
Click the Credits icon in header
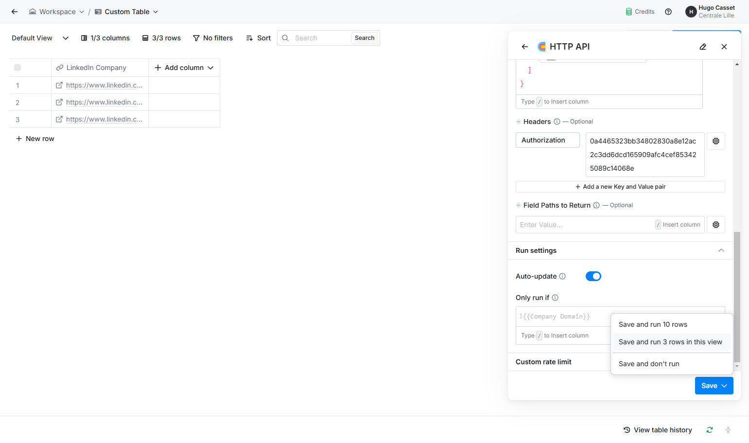pyautogui.click(x=629, y=12)
